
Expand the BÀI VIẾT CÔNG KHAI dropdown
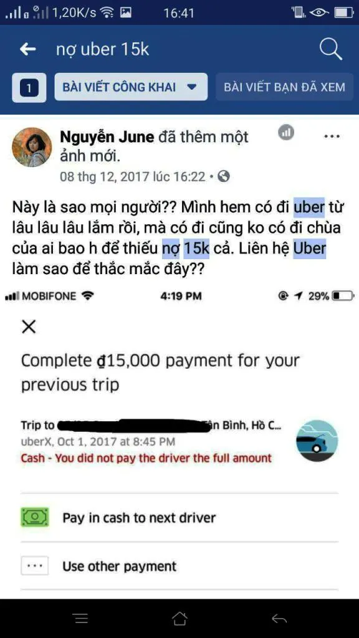[x=131, y=87]
